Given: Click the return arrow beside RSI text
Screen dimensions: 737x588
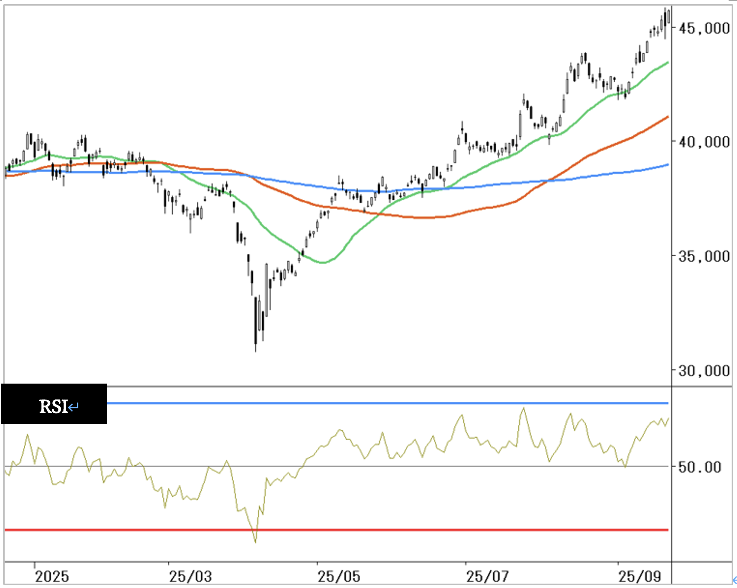Looking at the screenshot, I should click(74, 407).
